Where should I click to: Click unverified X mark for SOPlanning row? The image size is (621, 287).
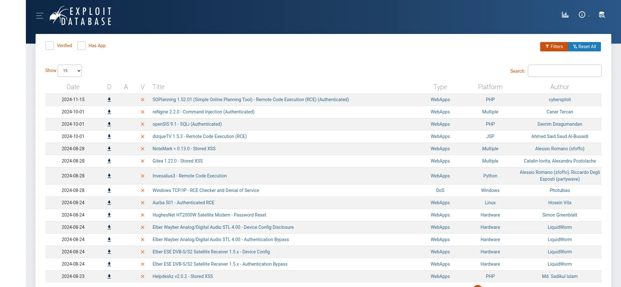click(x=143, y=100)
